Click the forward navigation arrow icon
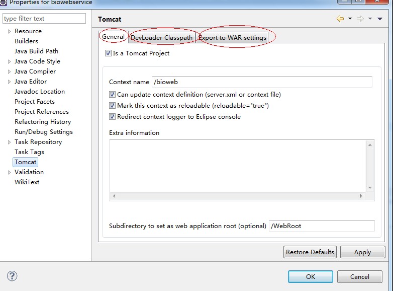The image size is (393, 291). 360,19
